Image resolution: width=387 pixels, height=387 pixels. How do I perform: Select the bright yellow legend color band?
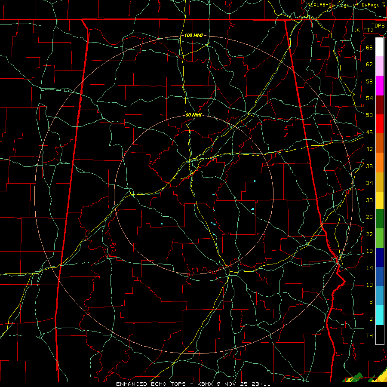pos(380,200)
